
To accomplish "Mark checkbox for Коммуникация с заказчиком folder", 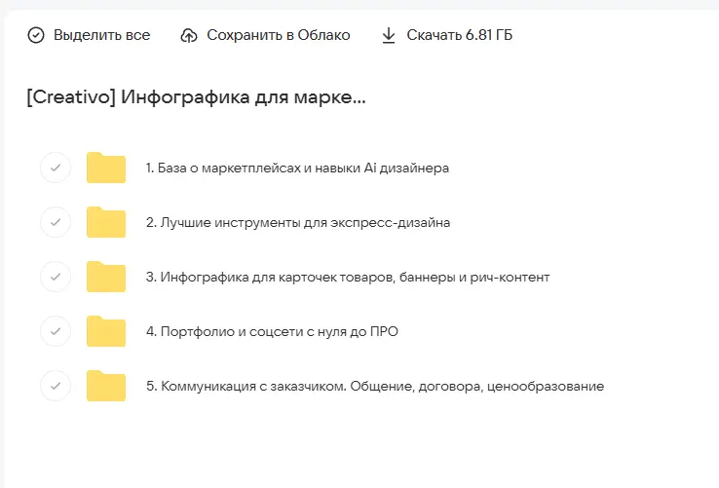I will (56, 386).
